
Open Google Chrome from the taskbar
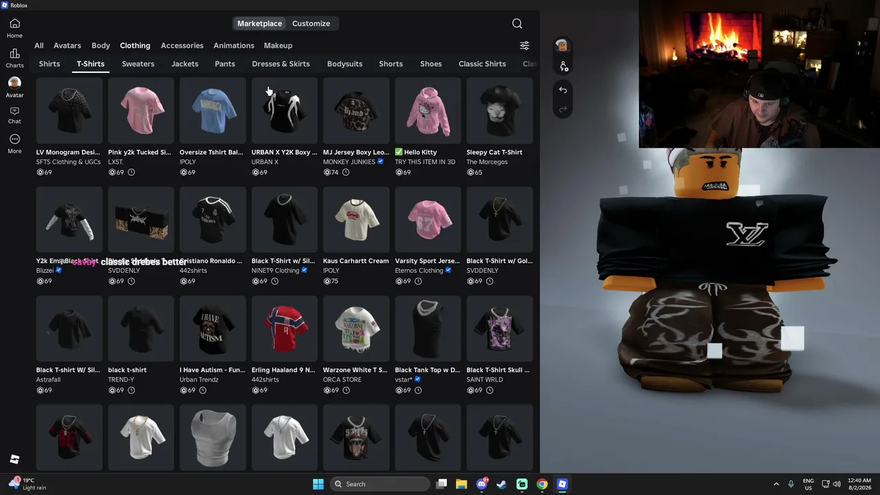(542, 484)
